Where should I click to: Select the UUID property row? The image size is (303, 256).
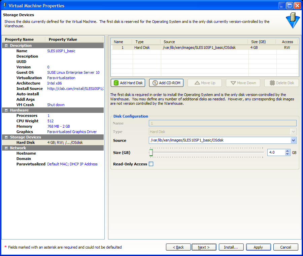pyautogui.click(x=53, y=62)
